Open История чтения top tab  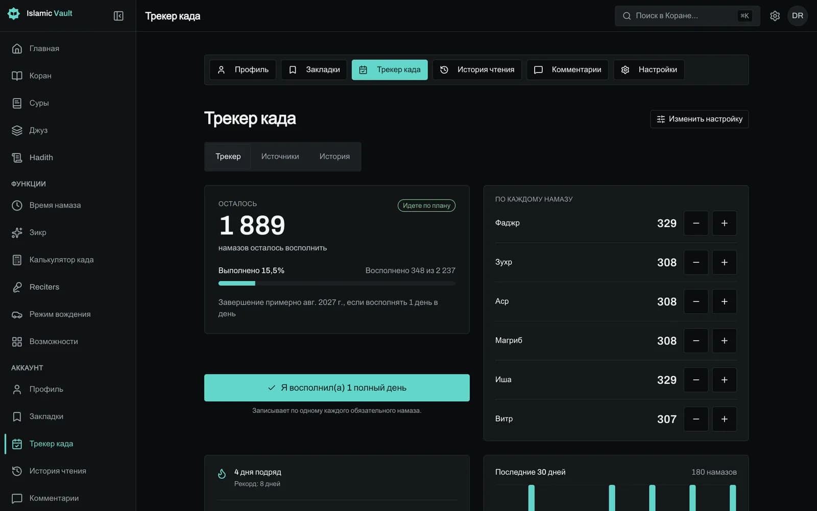point(477,69)
